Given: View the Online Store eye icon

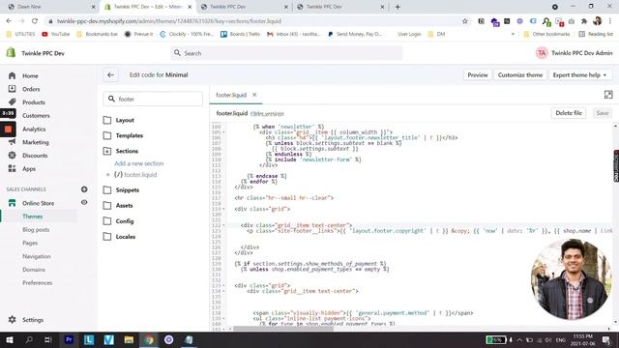Looking at the screenshot, I should pos(84,202).
